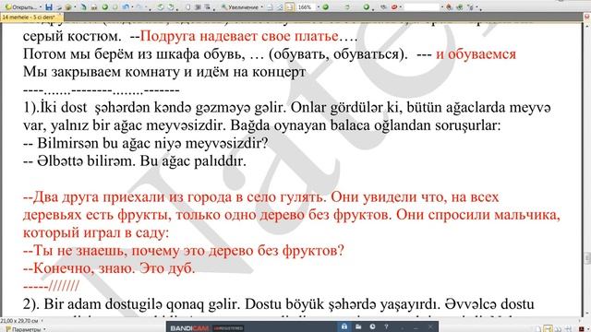Click the Bandicam lock icon

[344, 326]
